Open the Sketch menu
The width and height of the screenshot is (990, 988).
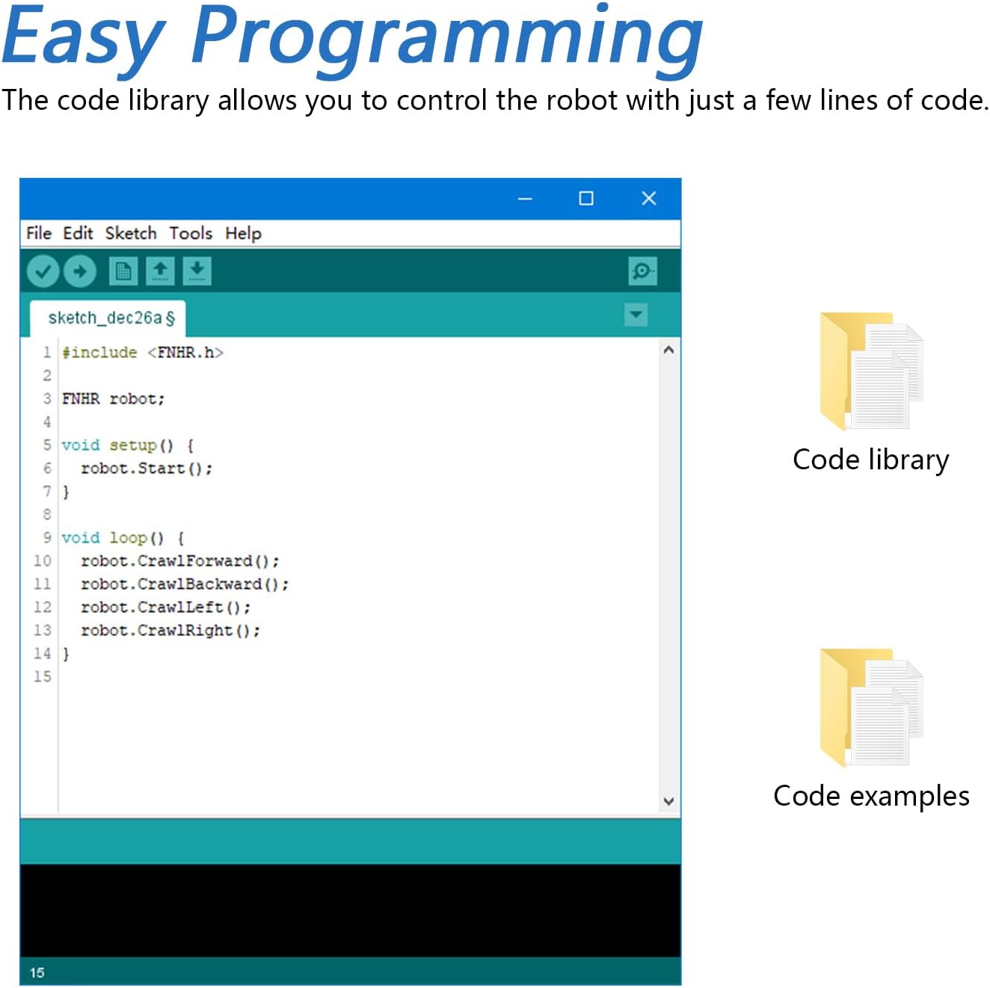tap(131, 233)
